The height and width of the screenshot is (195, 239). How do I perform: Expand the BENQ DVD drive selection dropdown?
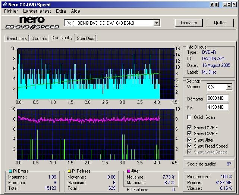tap(157, 23)
